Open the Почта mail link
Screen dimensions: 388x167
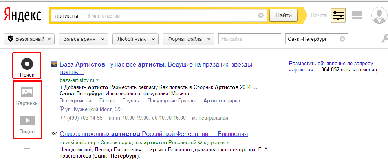pyautogui.click(x=318, y=16)
